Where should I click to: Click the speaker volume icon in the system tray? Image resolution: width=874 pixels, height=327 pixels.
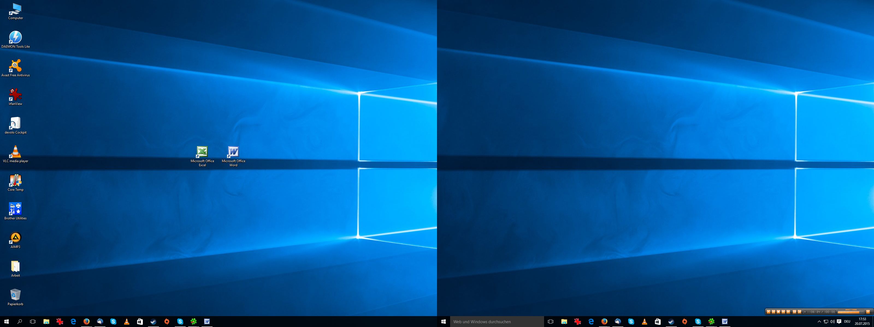[x=832, y=322]
